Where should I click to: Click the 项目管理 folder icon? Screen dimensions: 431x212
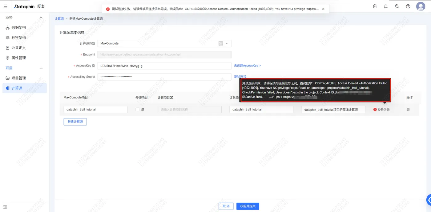[8, 78]
